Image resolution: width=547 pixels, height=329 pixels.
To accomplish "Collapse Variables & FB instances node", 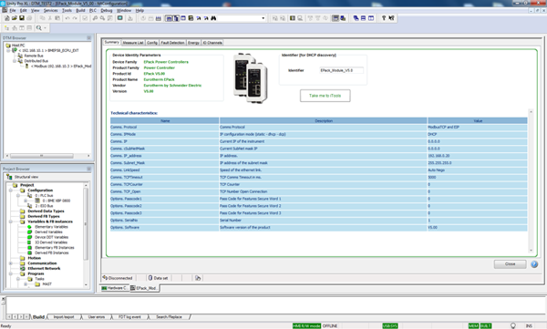I will [11, 221].
